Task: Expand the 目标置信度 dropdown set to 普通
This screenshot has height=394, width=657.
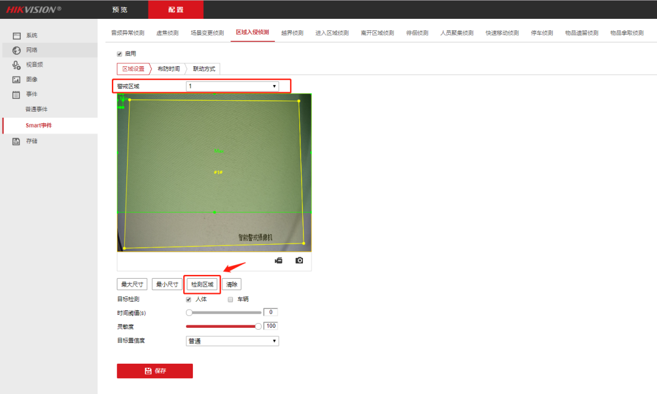Action: (232, 341)
